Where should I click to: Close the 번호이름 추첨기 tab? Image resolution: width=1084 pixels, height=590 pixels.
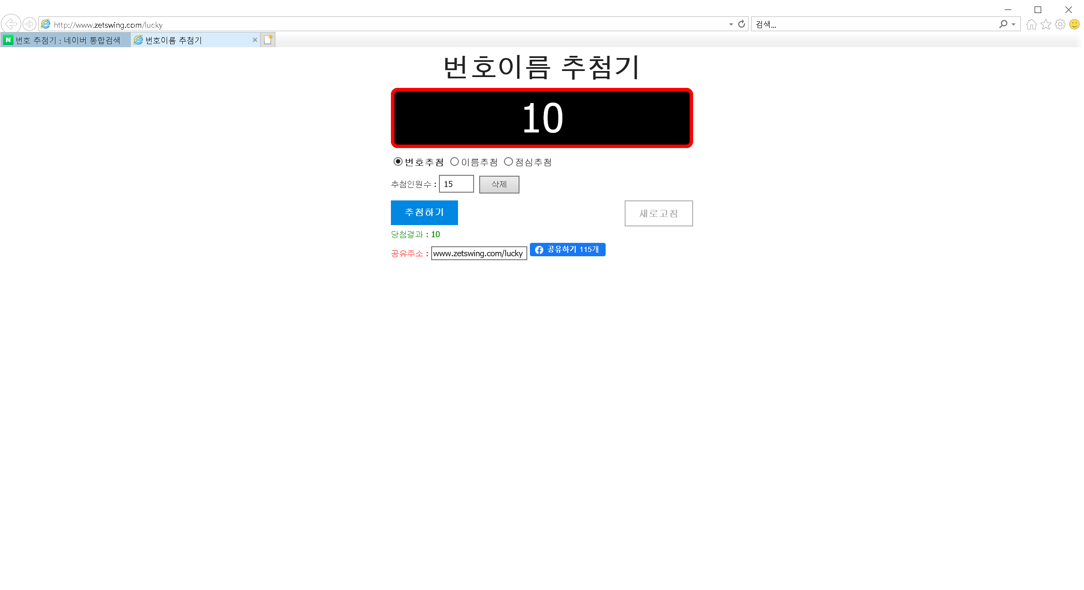(255, 40)
